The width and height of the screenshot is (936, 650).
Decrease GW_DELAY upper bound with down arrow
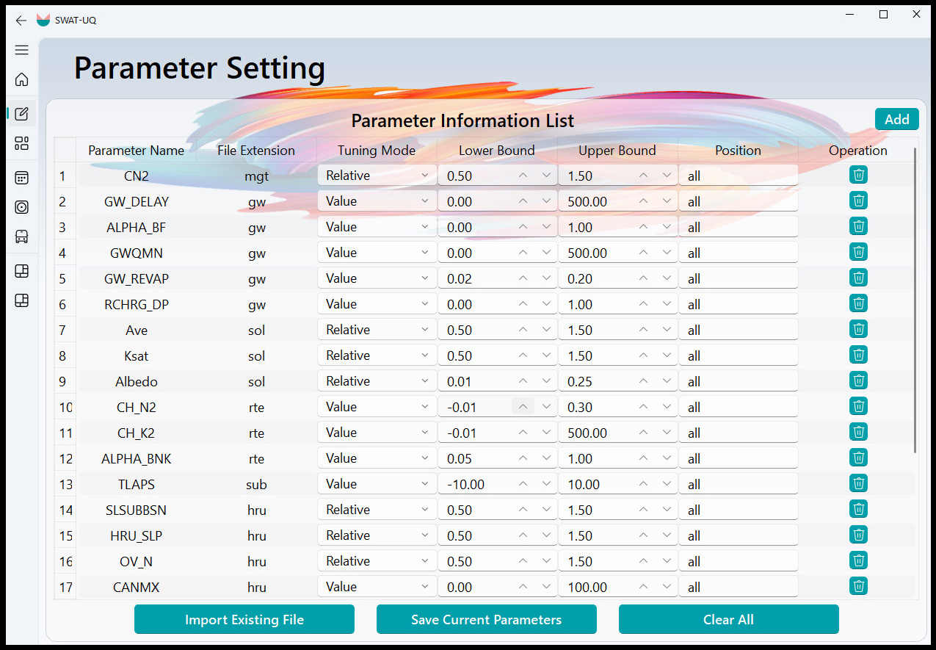click(667, 201)
